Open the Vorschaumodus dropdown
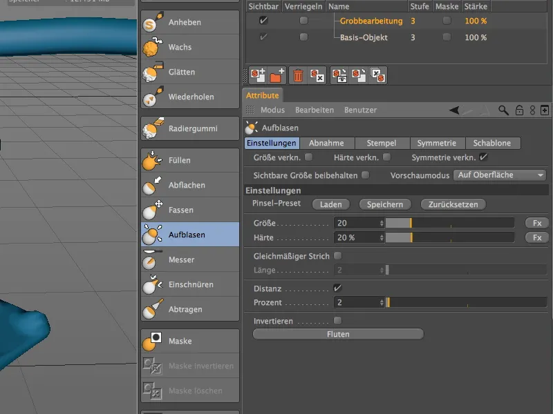The width and height of the screenshot is (553, 414). [500, 175]
